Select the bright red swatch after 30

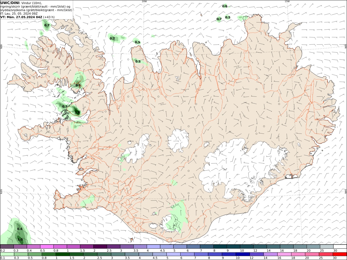point(340,254)
